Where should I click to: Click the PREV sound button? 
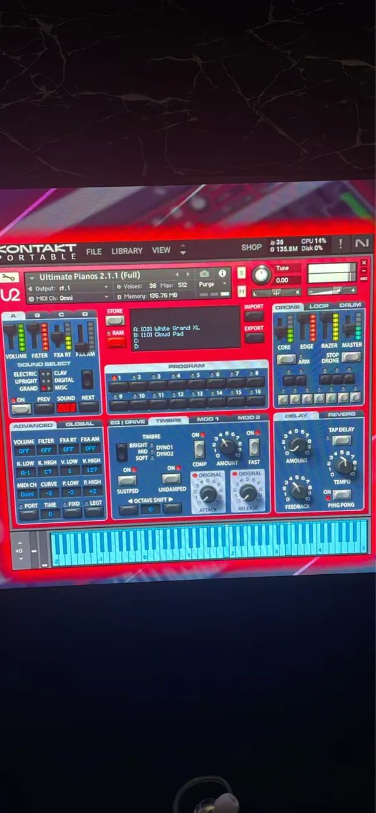pos(43,408)
